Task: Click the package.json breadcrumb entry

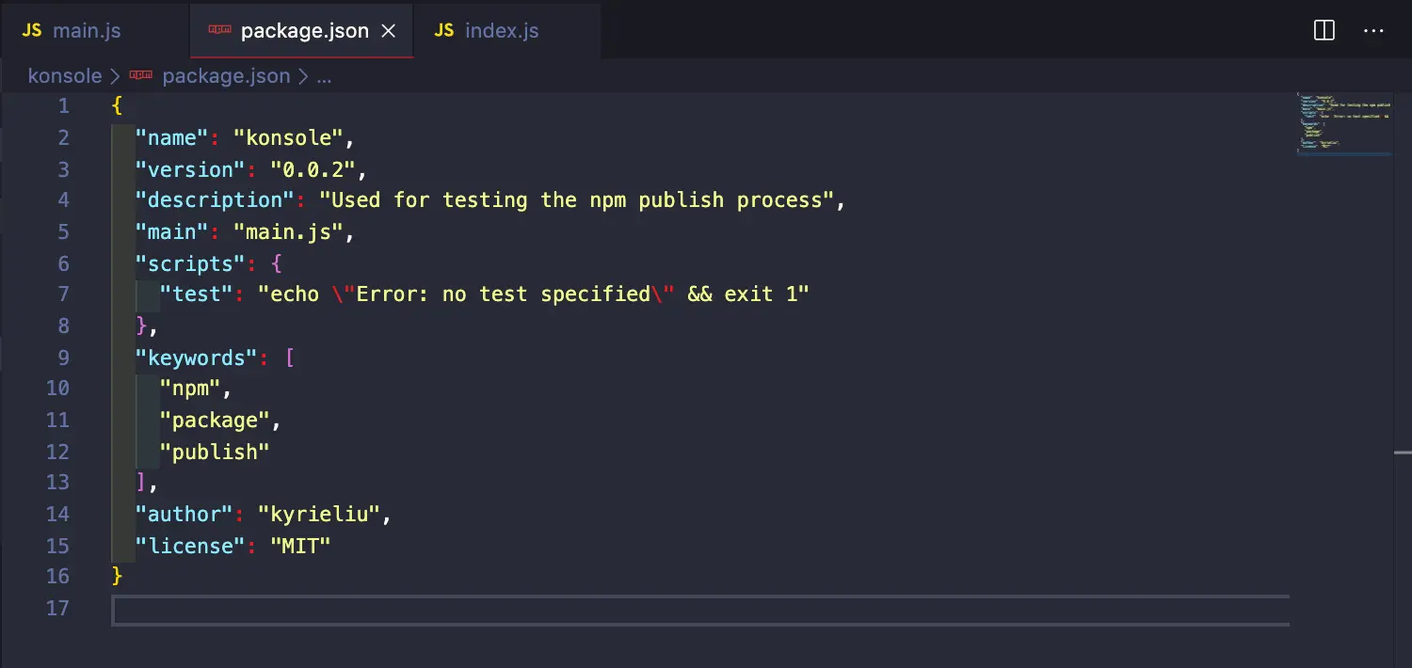Action: (226, 75)
